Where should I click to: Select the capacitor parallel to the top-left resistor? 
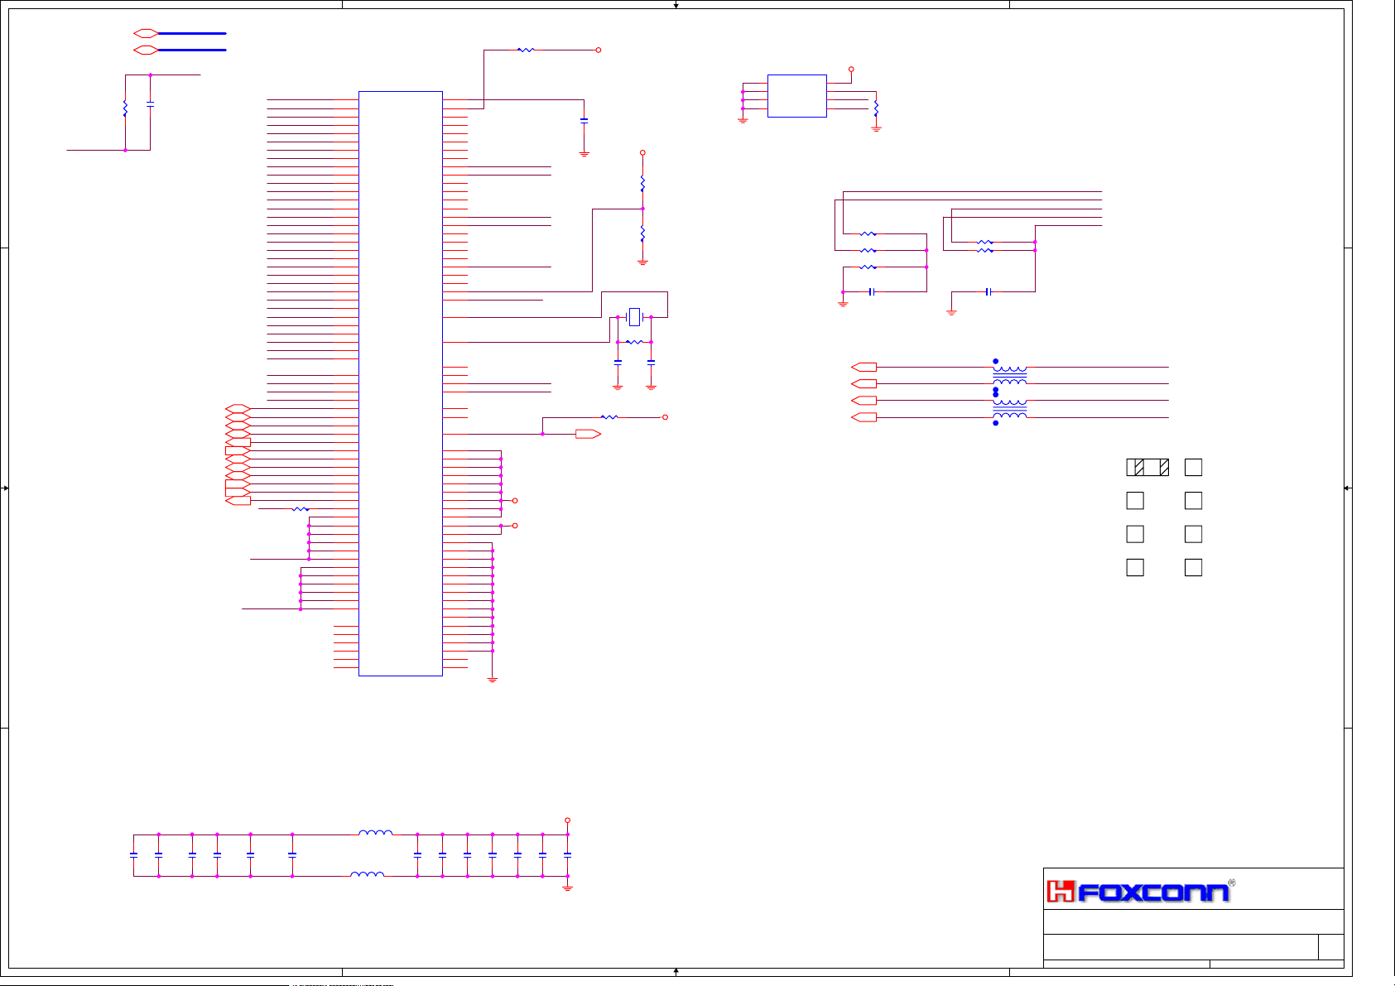coord(150,105)
